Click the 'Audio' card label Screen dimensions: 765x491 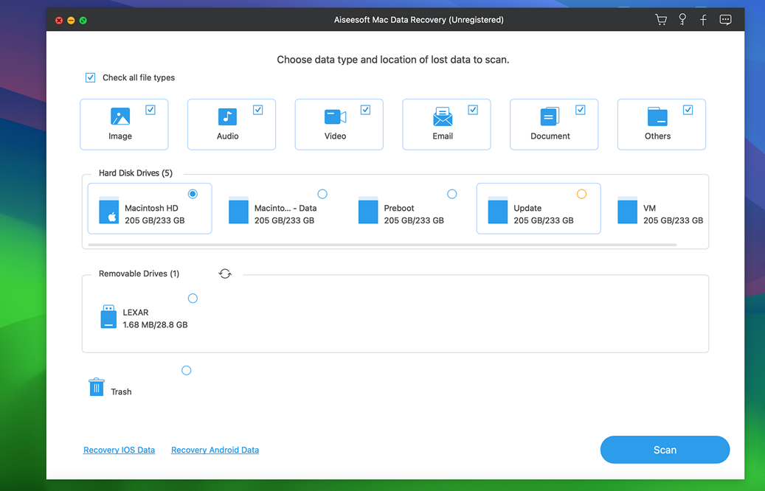tap(228, 136)
